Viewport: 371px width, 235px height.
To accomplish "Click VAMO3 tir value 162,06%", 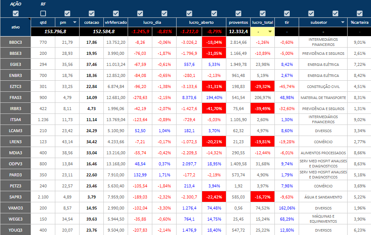I will [x=287, y=208].
